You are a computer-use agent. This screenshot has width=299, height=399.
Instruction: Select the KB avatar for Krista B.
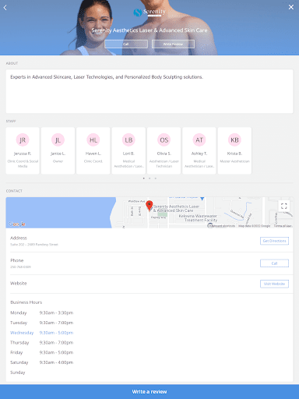[x=234, y=140]
